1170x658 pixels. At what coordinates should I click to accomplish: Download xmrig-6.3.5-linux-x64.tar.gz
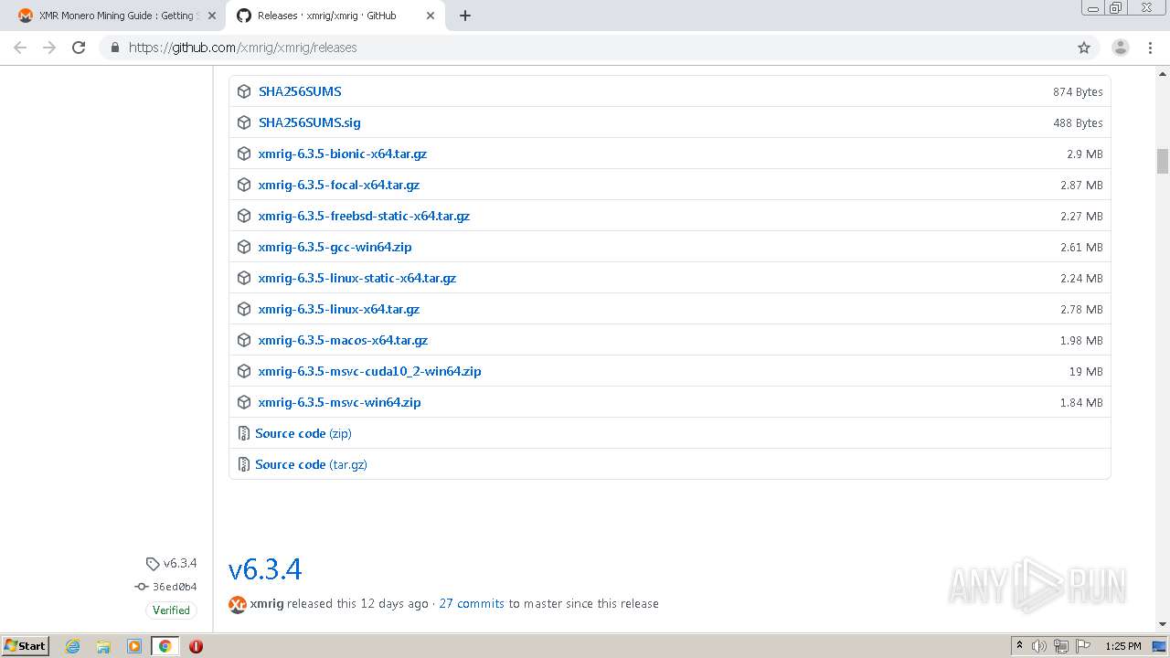[x=339, y=309]
